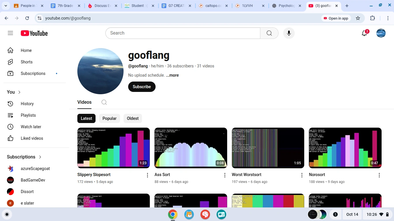Open YouTube Home from the sidebar
This screenshot has width=394, height=221.
coord(26,50)
